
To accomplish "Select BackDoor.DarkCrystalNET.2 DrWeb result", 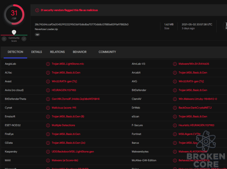I will [x=195, y=108].
